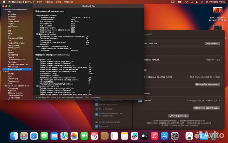Open the Файл menu

39,2
